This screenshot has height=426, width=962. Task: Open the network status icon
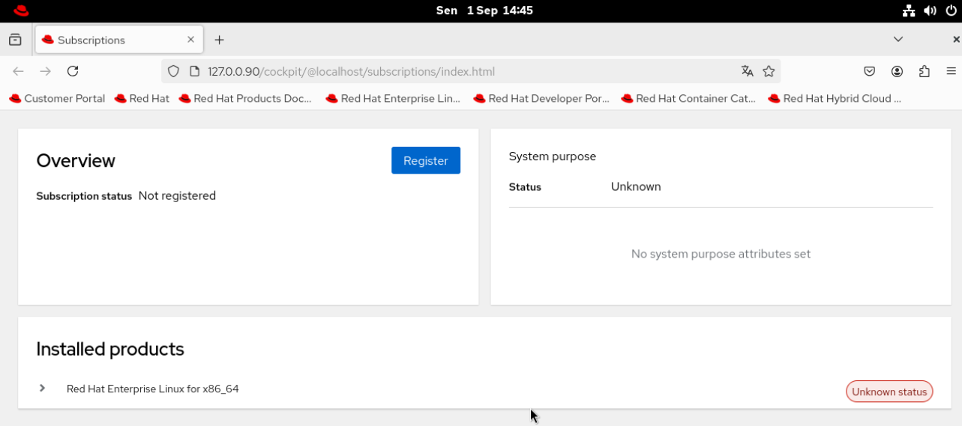(x=909, y=10)
